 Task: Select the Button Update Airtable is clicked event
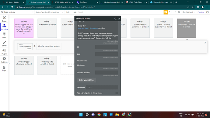coord(47,65)
